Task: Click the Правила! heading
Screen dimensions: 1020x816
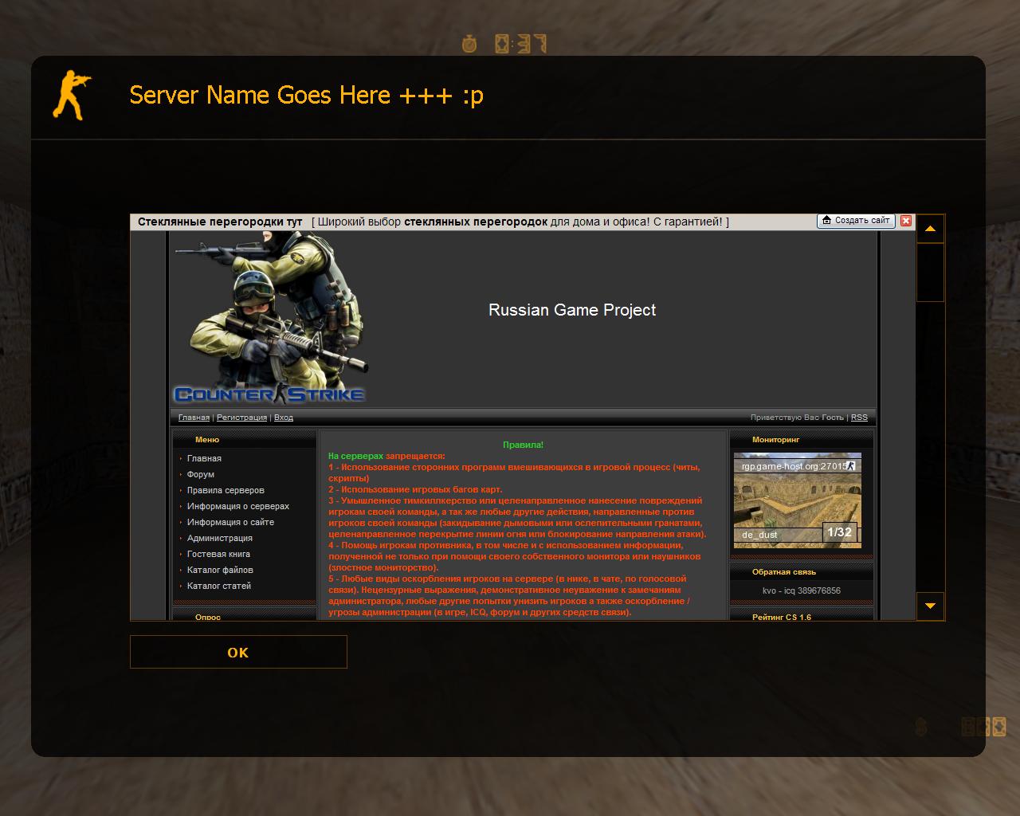Action: (x=523, y=445)
